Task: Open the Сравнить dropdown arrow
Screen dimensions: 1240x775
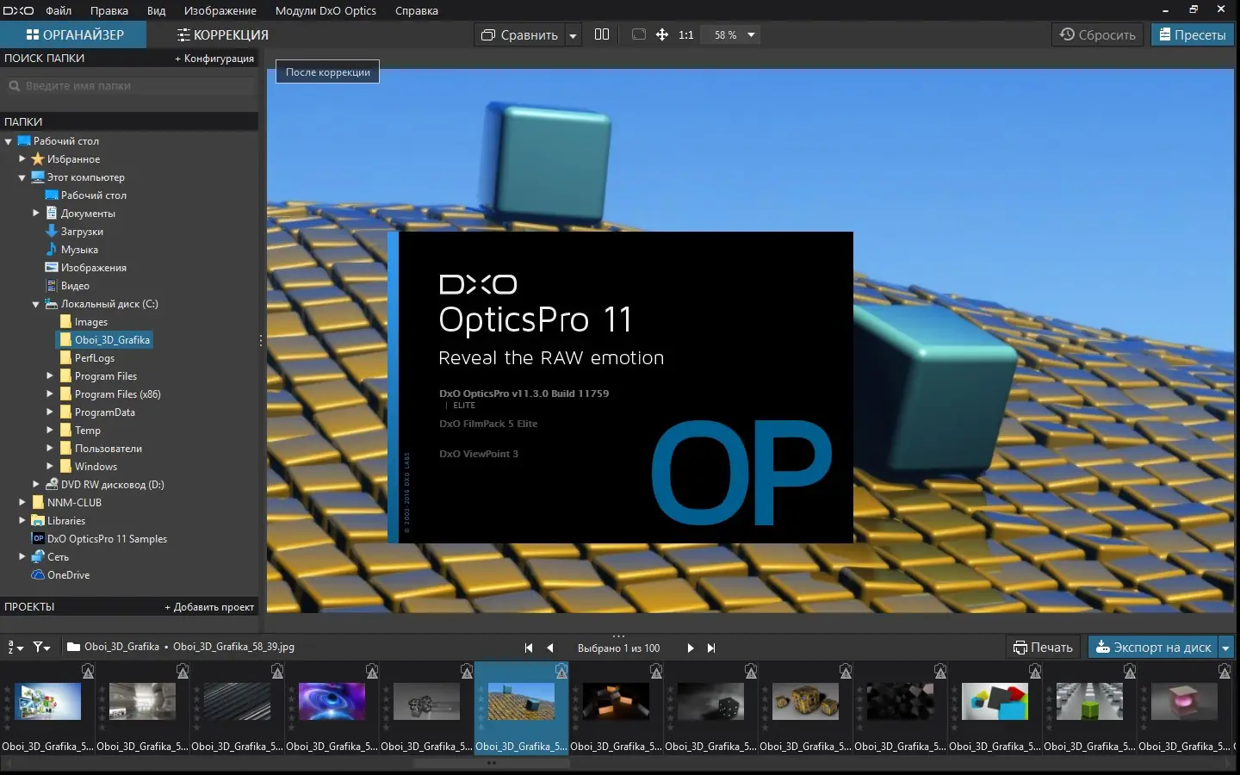Action: click(573, 35)
